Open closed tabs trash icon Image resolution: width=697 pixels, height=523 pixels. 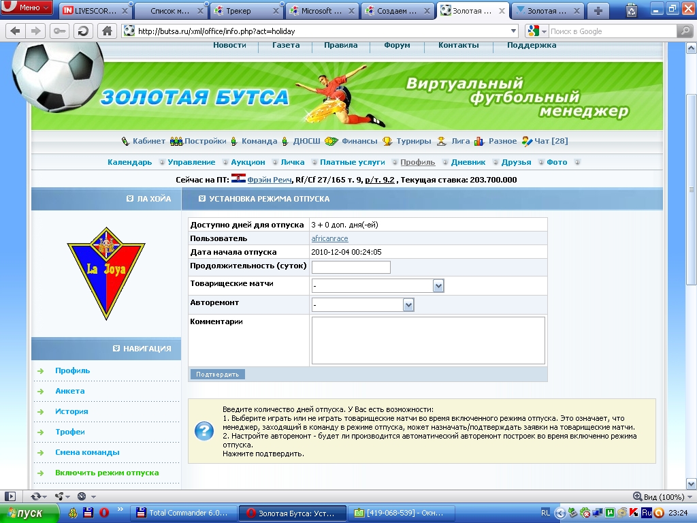[631, 10]
